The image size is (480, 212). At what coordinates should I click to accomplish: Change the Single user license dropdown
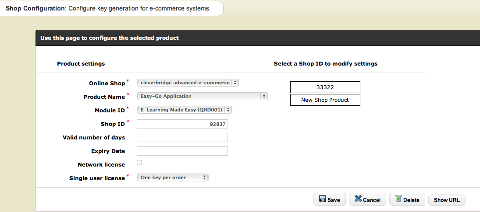pos(173,177)
